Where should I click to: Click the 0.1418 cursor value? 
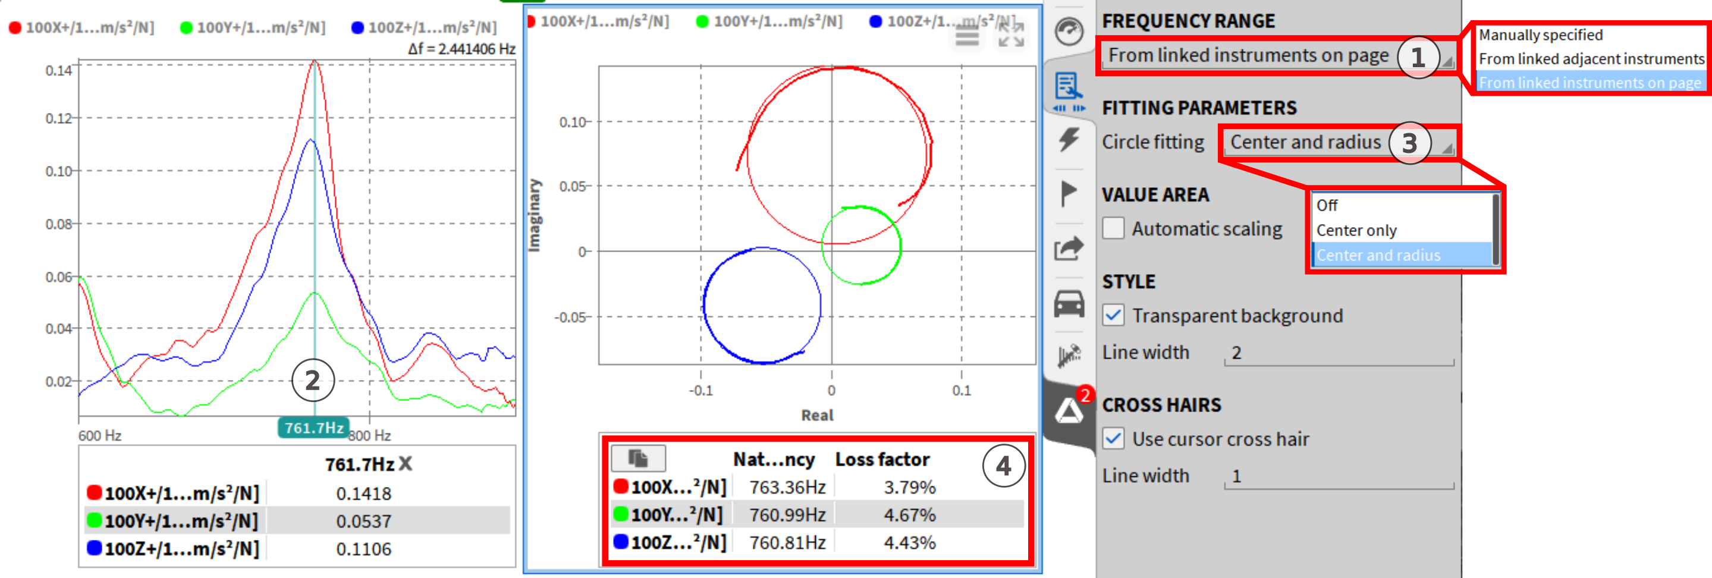pyautogui.click(x=363, y=494)
